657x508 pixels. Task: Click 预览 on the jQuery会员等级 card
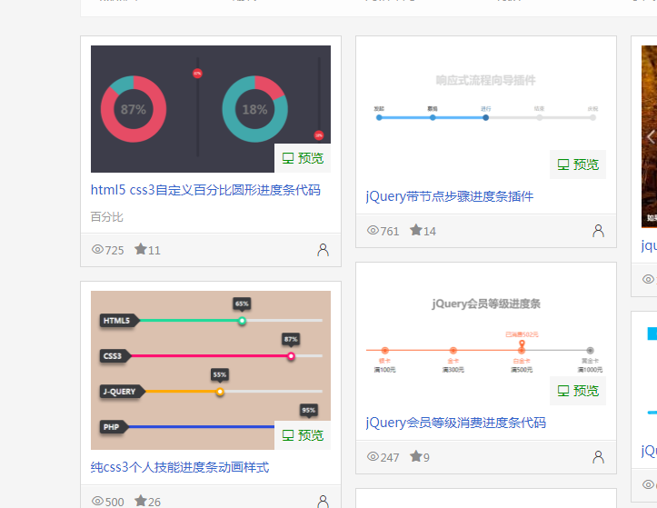click(x=578, y=391)
